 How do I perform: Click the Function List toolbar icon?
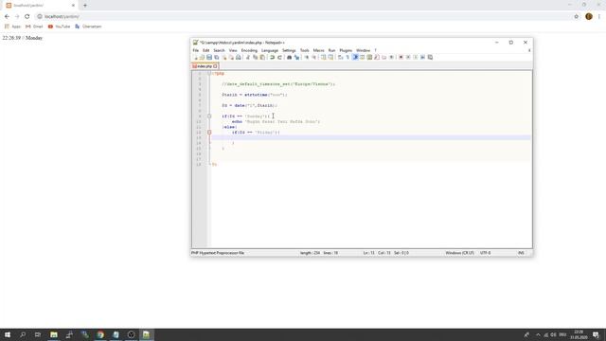tap(377, 57)
